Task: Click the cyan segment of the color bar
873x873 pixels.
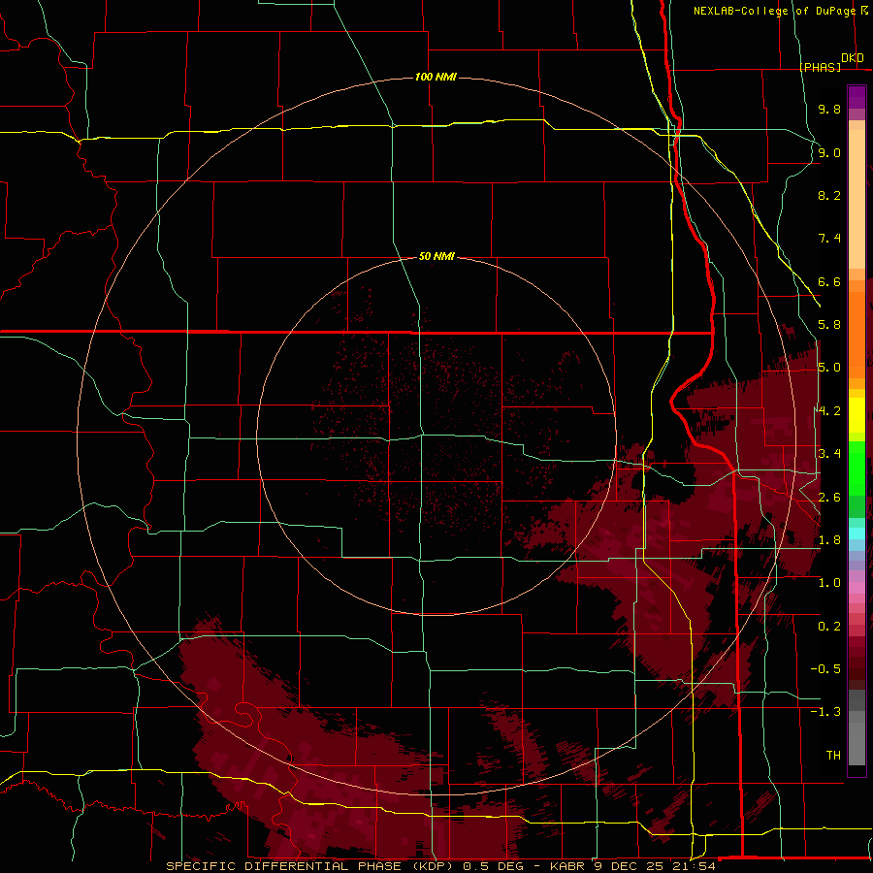Action: tap(857, 533)
